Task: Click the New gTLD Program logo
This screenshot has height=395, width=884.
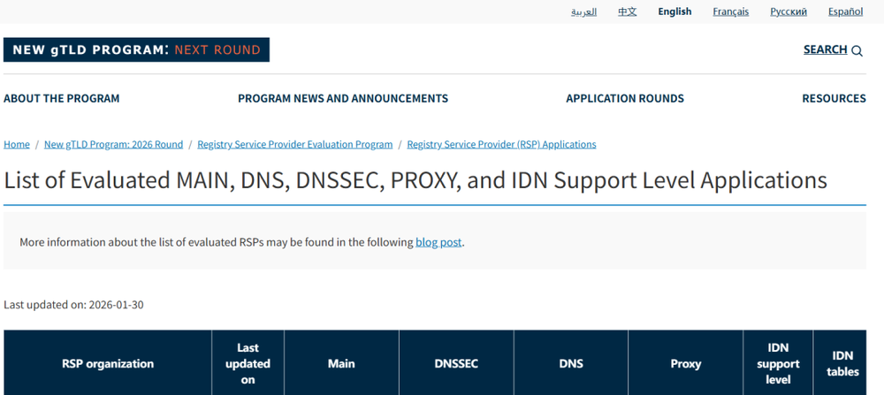Action: point(136,50)
